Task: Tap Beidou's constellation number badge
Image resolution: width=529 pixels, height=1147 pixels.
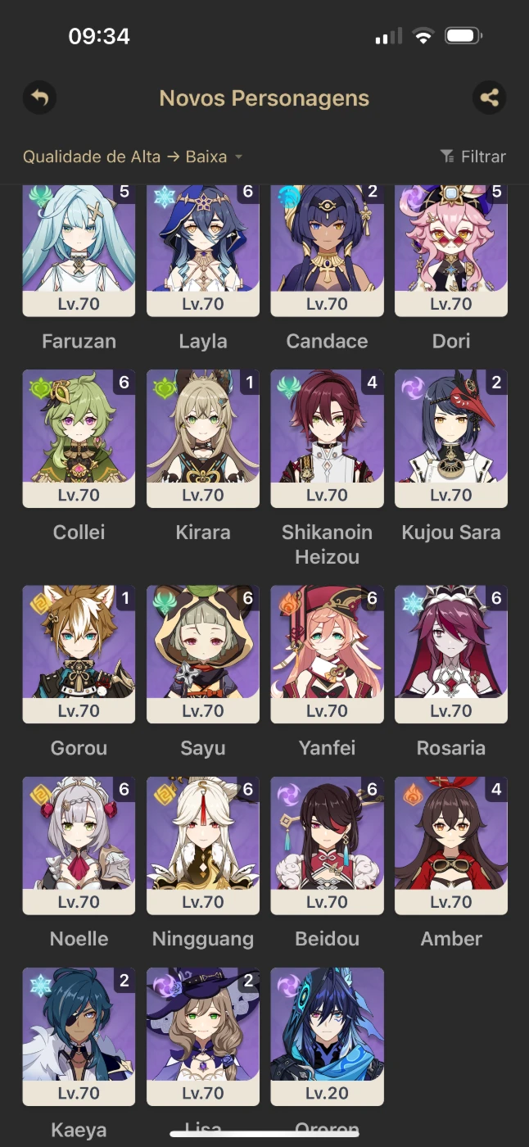Action: click(372, 790)
